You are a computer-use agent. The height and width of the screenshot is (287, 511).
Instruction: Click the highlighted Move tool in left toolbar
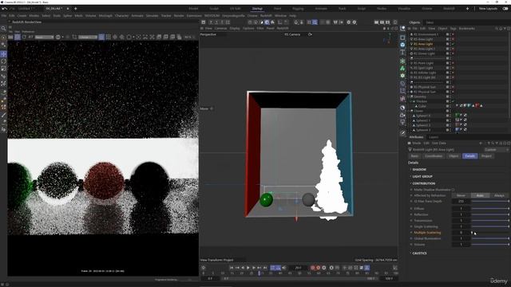[3, 53]
